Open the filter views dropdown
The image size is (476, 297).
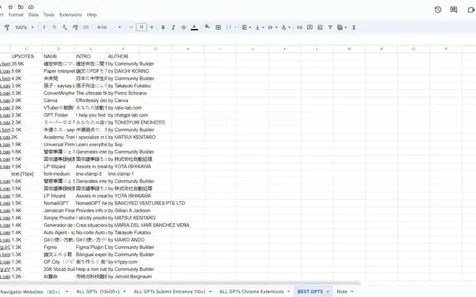point(342,27)
